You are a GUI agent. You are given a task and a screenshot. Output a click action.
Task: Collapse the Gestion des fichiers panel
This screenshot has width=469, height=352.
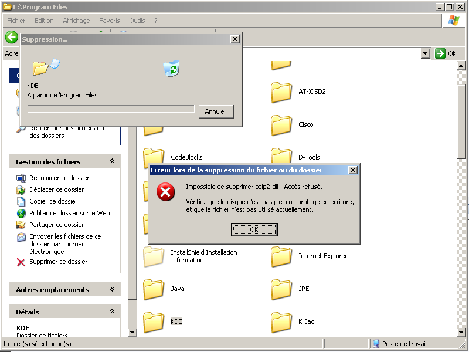click(112, 161)
